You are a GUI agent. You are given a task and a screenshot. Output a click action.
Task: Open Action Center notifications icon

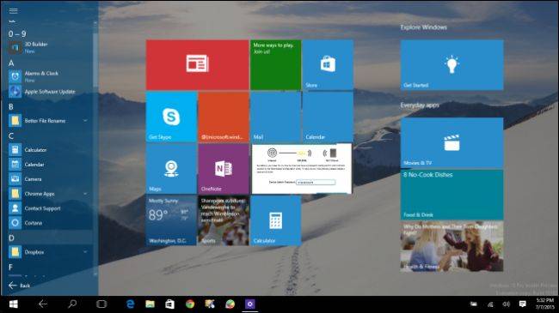[x=522, y=304]
